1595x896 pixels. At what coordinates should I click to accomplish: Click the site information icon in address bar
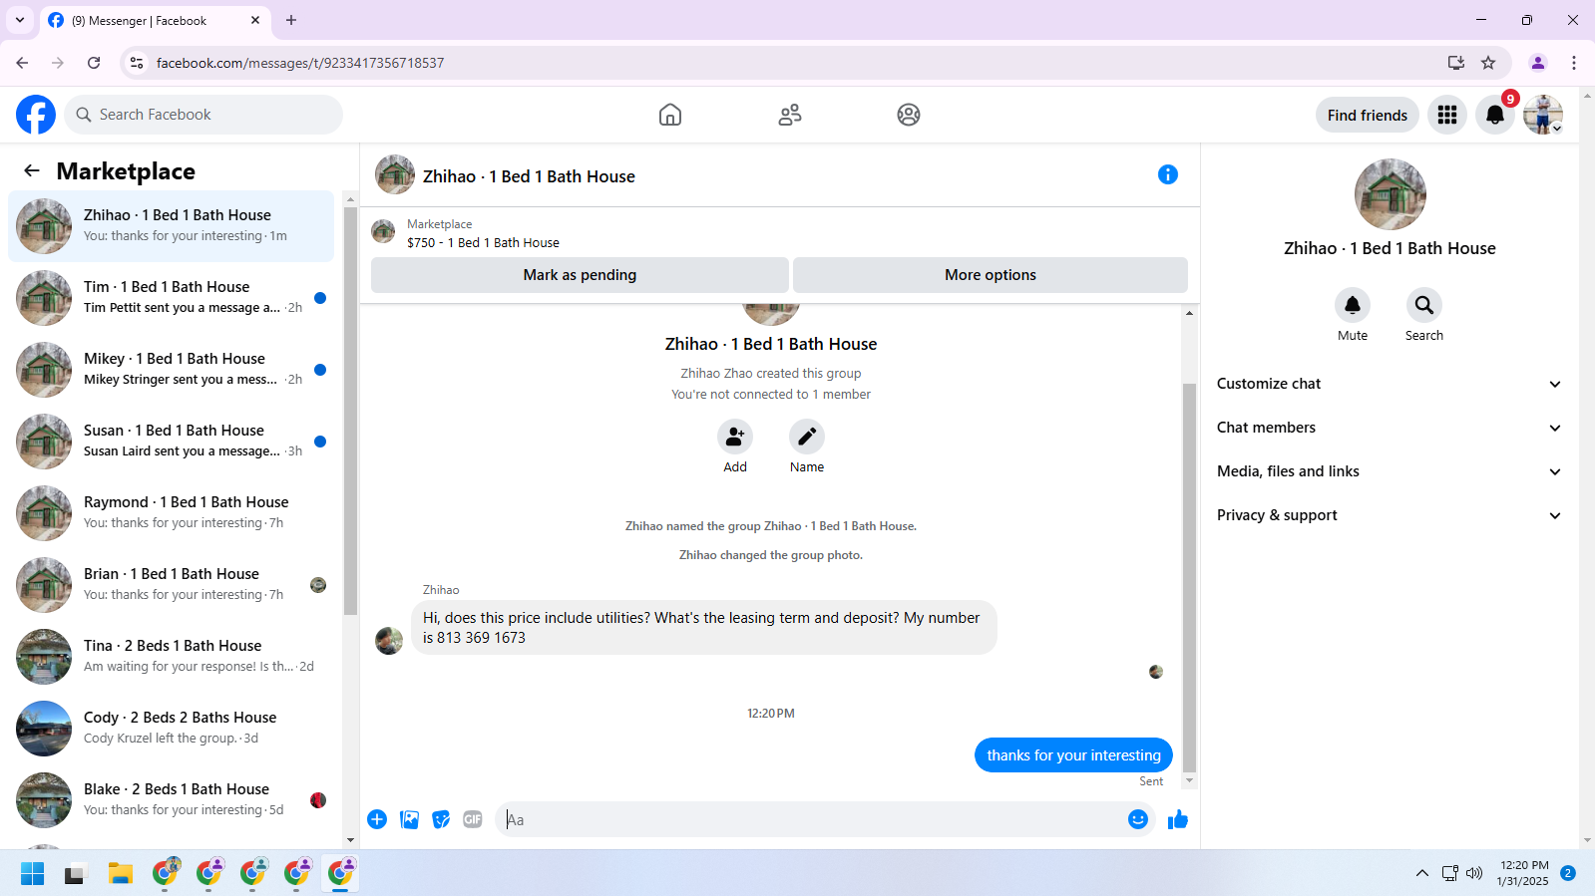(137, 63)
